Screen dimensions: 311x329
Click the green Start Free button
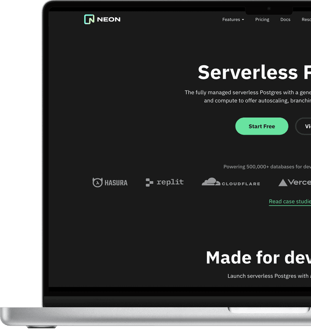point(262,126)
